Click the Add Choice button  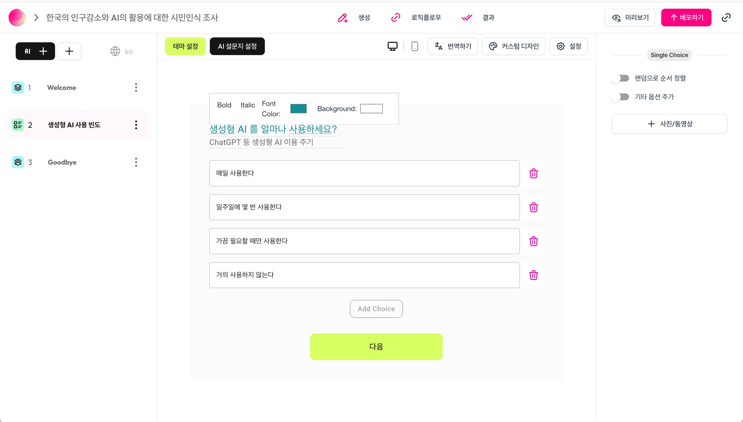376,309
